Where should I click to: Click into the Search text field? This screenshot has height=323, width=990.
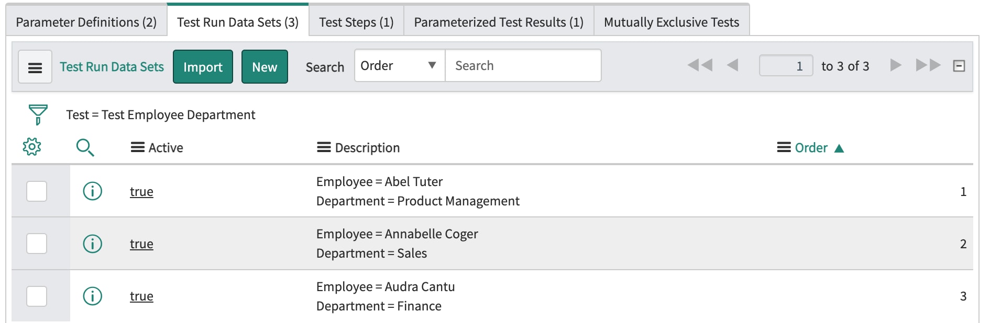click(523, 66)
